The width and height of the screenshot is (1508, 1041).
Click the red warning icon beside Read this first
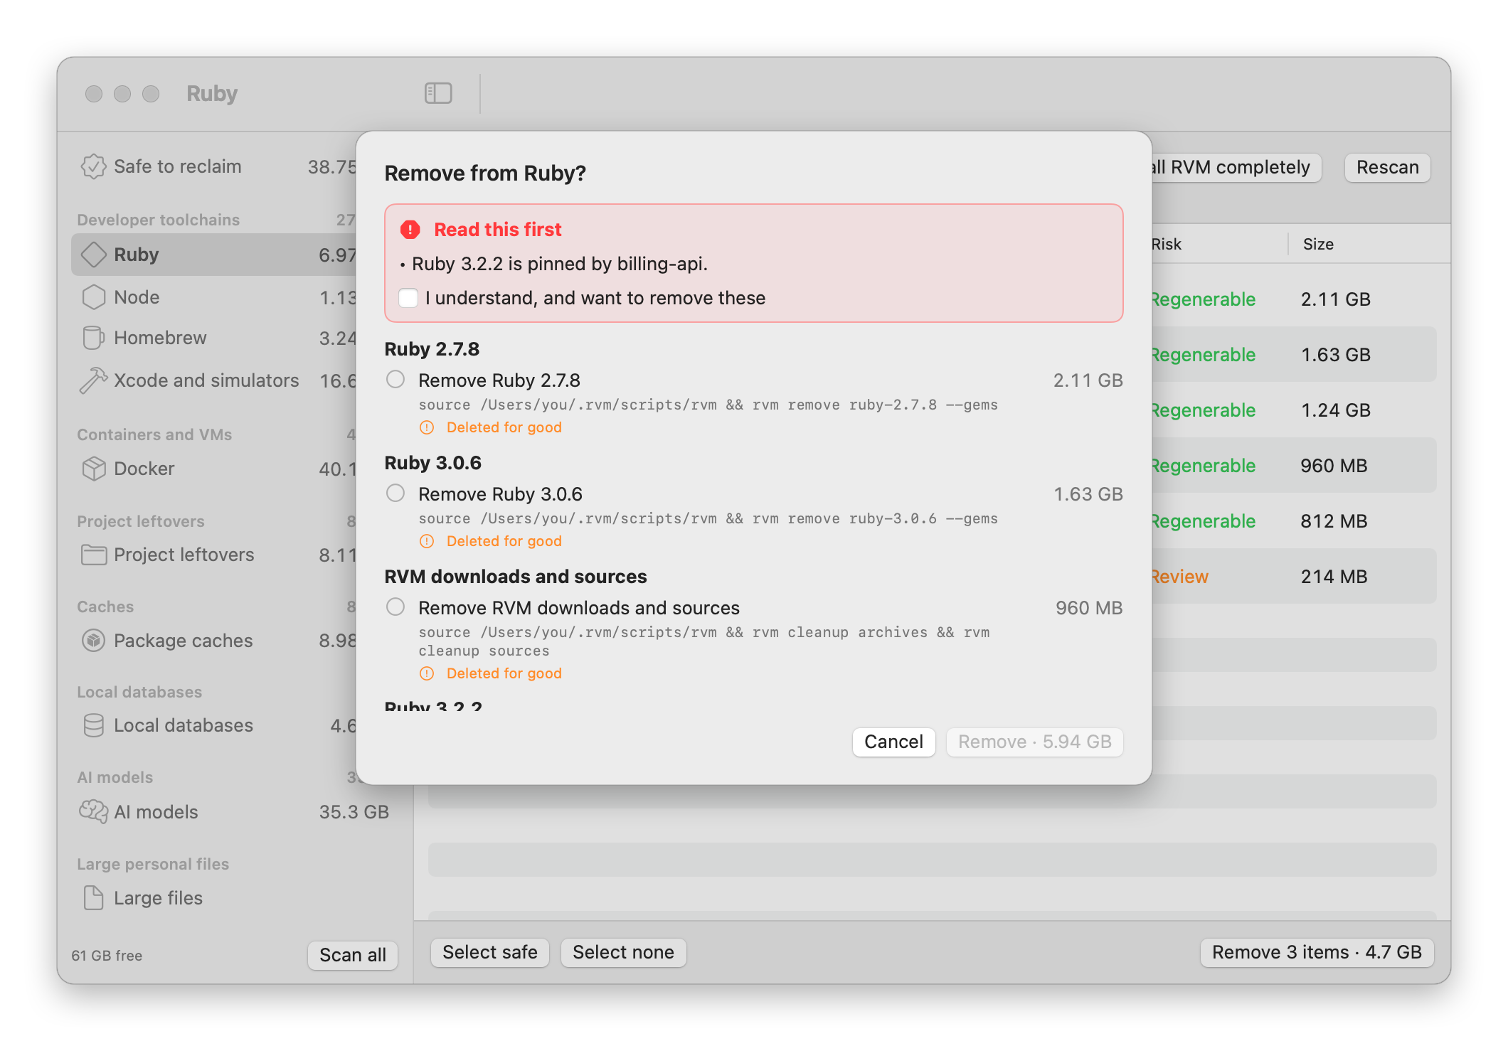(410, 230)
